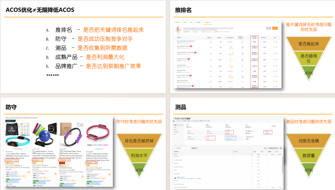
Task: Select the first highlighted item in ad console sidebar
Action: (x=178, y=125)
